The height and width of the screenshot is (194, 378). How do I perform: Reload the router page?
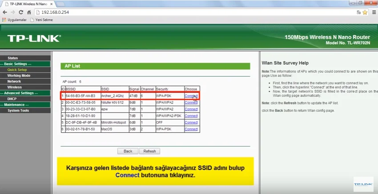coord(22,12)
